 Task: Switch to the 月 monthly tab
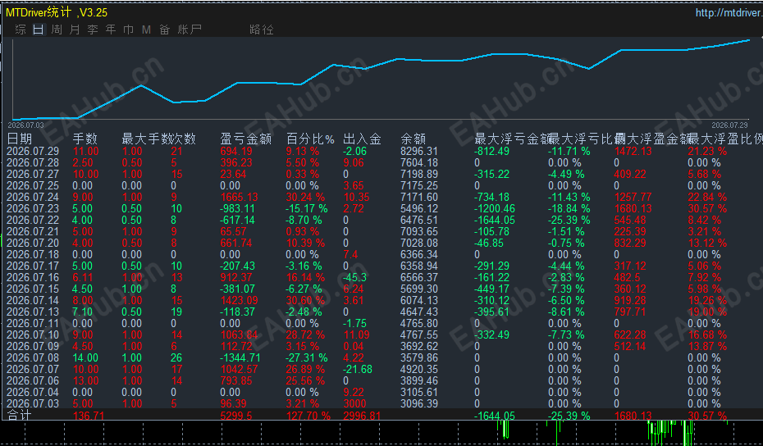pyautogui.click(x=75, y=30)
